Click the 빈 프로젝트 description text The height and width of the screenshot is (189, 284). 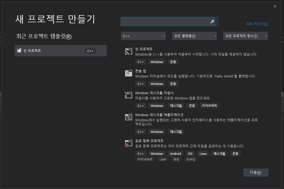(196, 54)
